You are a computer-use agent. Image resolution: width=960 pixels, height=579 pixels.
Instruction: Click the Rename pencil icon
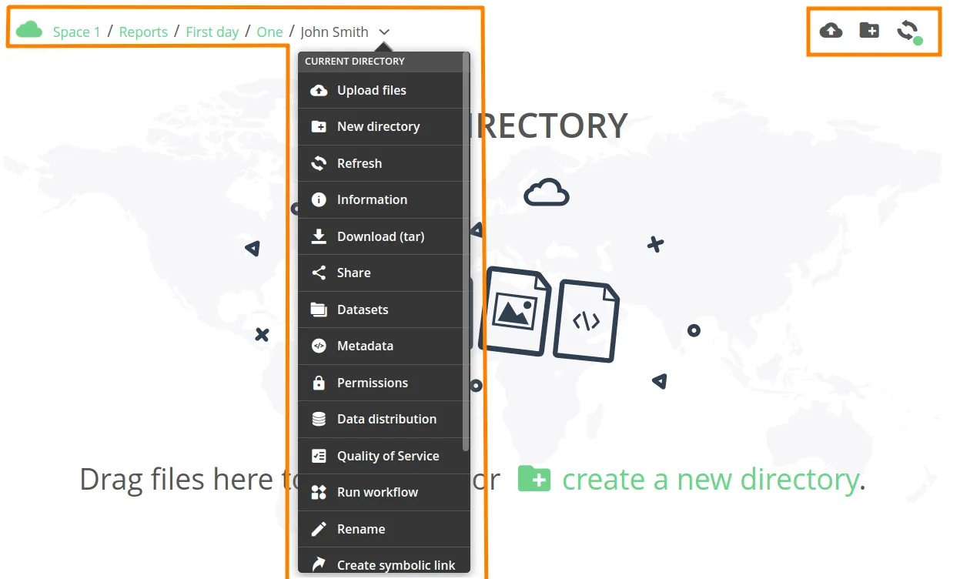click(x=319, y=530)
